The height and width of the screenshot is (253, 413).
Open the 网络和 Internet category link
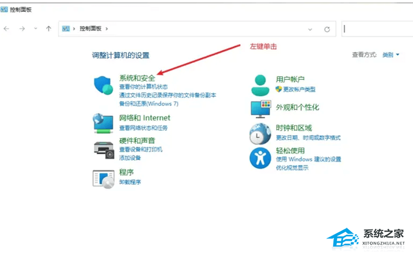[x=145, y=118]
